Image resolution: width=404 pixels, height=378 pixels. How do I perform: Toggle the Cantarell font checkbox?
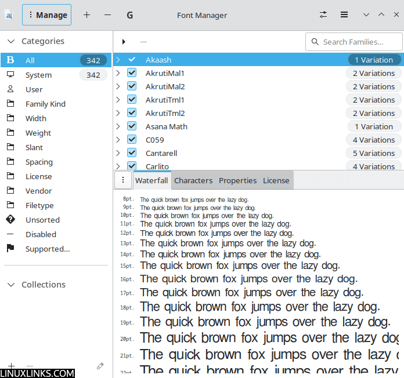[x=132, y=153]
